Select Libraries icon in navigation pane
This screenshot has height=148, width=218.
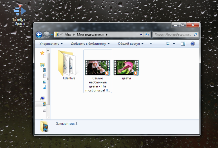(x=42, y=65)
